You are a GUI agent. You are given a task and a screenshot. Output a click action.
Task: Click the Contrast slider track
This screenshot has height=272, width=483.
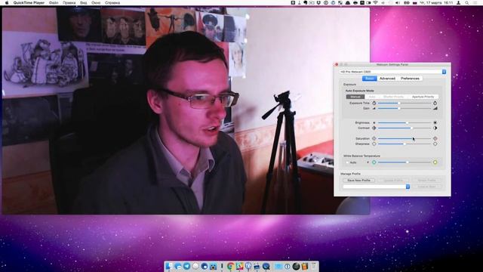point(405,128)
